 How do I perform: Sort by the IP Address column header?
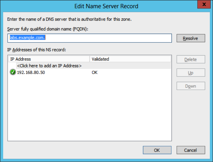click(x=49, y=59)
